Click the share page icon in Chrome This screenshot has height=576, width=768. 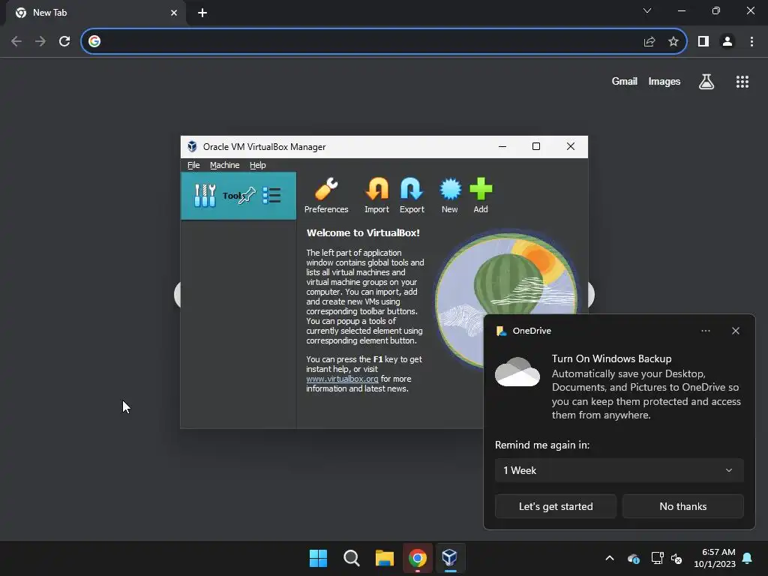click(x=649, y=41)
